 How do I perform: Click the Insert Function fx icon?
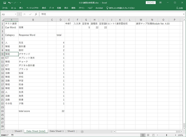tap(36, 14)
